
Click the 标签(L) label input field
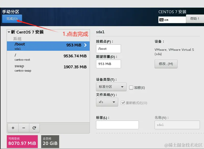(117, 125)
